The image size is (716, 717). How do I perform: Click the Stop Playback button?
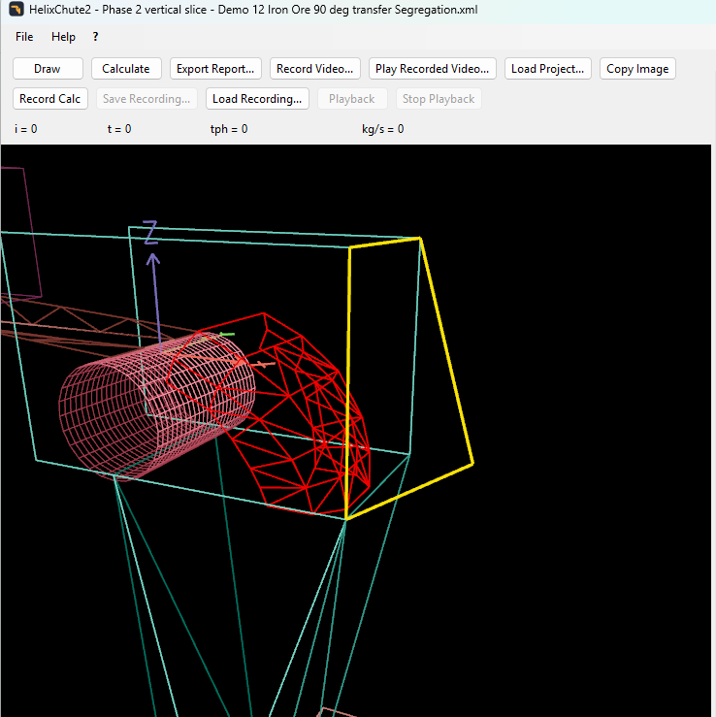(x=439, y=99)
